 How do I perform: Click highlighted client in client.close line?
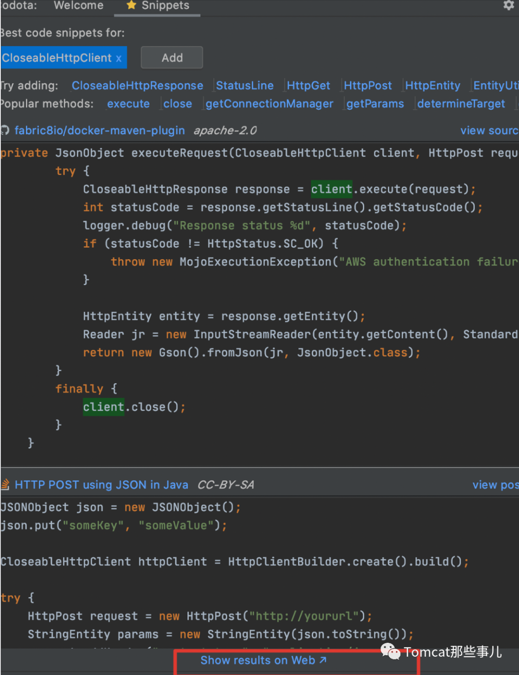point(104,407)
